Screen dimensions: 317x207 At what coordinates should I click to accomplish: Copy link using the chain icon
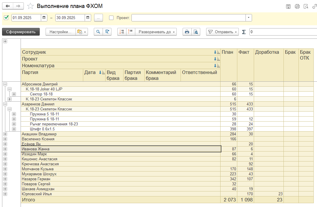click(314, 6)
